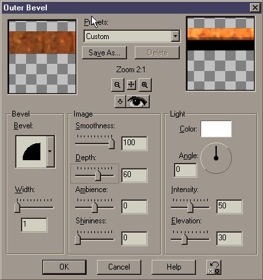
Task: Click the white light Color swatch
Action: (216, 129)
